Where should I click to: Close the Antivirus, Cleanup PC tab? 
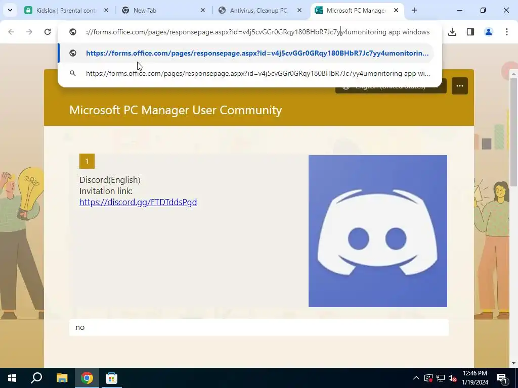299,10
